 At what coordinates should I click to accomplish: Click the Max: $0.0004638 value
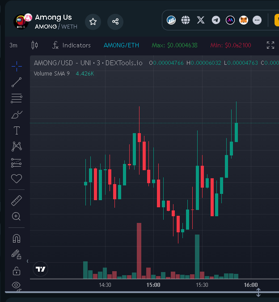coord(174,45)
